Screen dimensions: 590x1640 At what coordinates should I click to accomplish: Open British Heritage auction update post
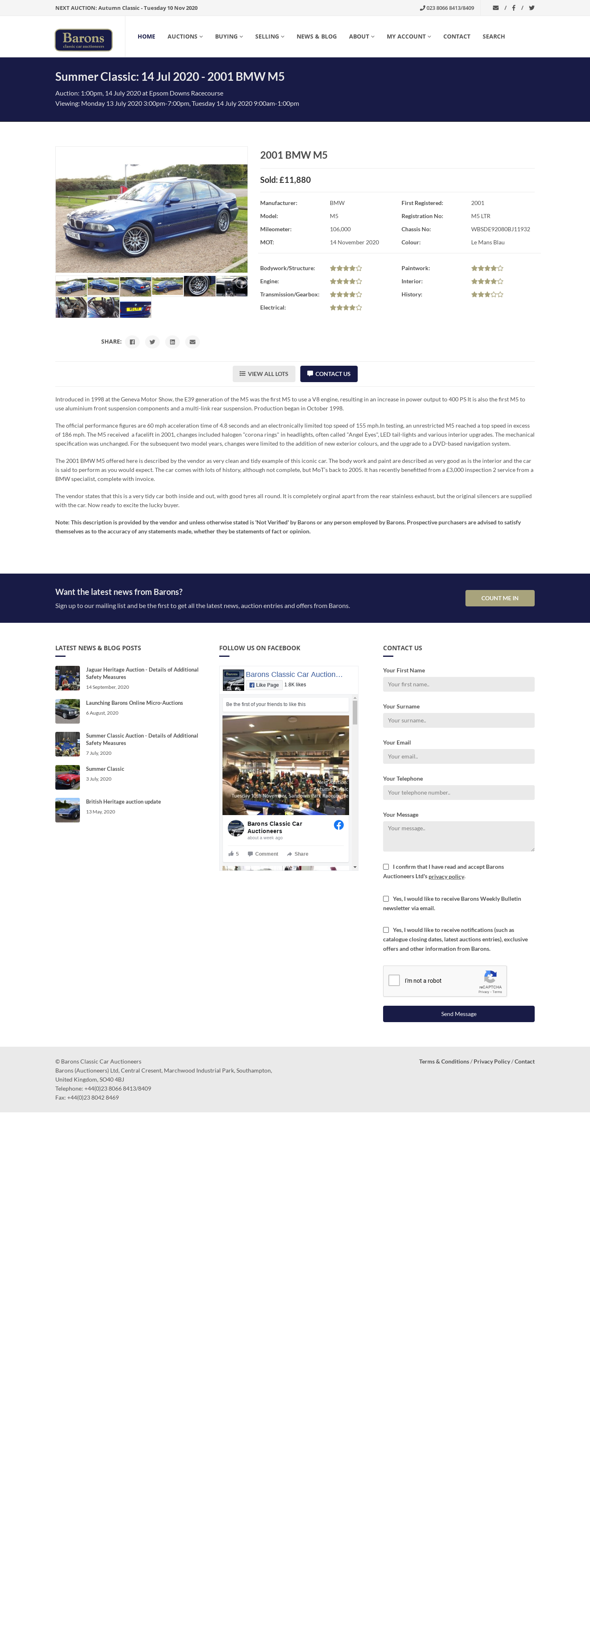tap(123, 802)
